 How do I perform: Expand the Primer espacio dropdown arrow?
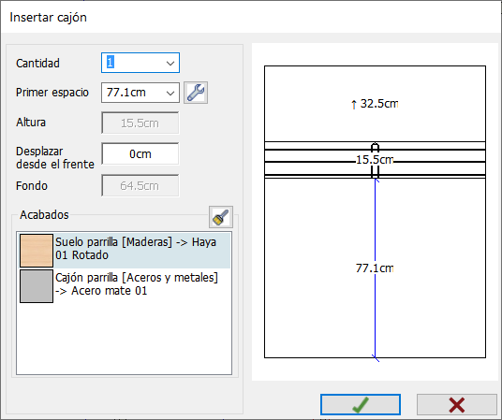click(x=170, y=94)
